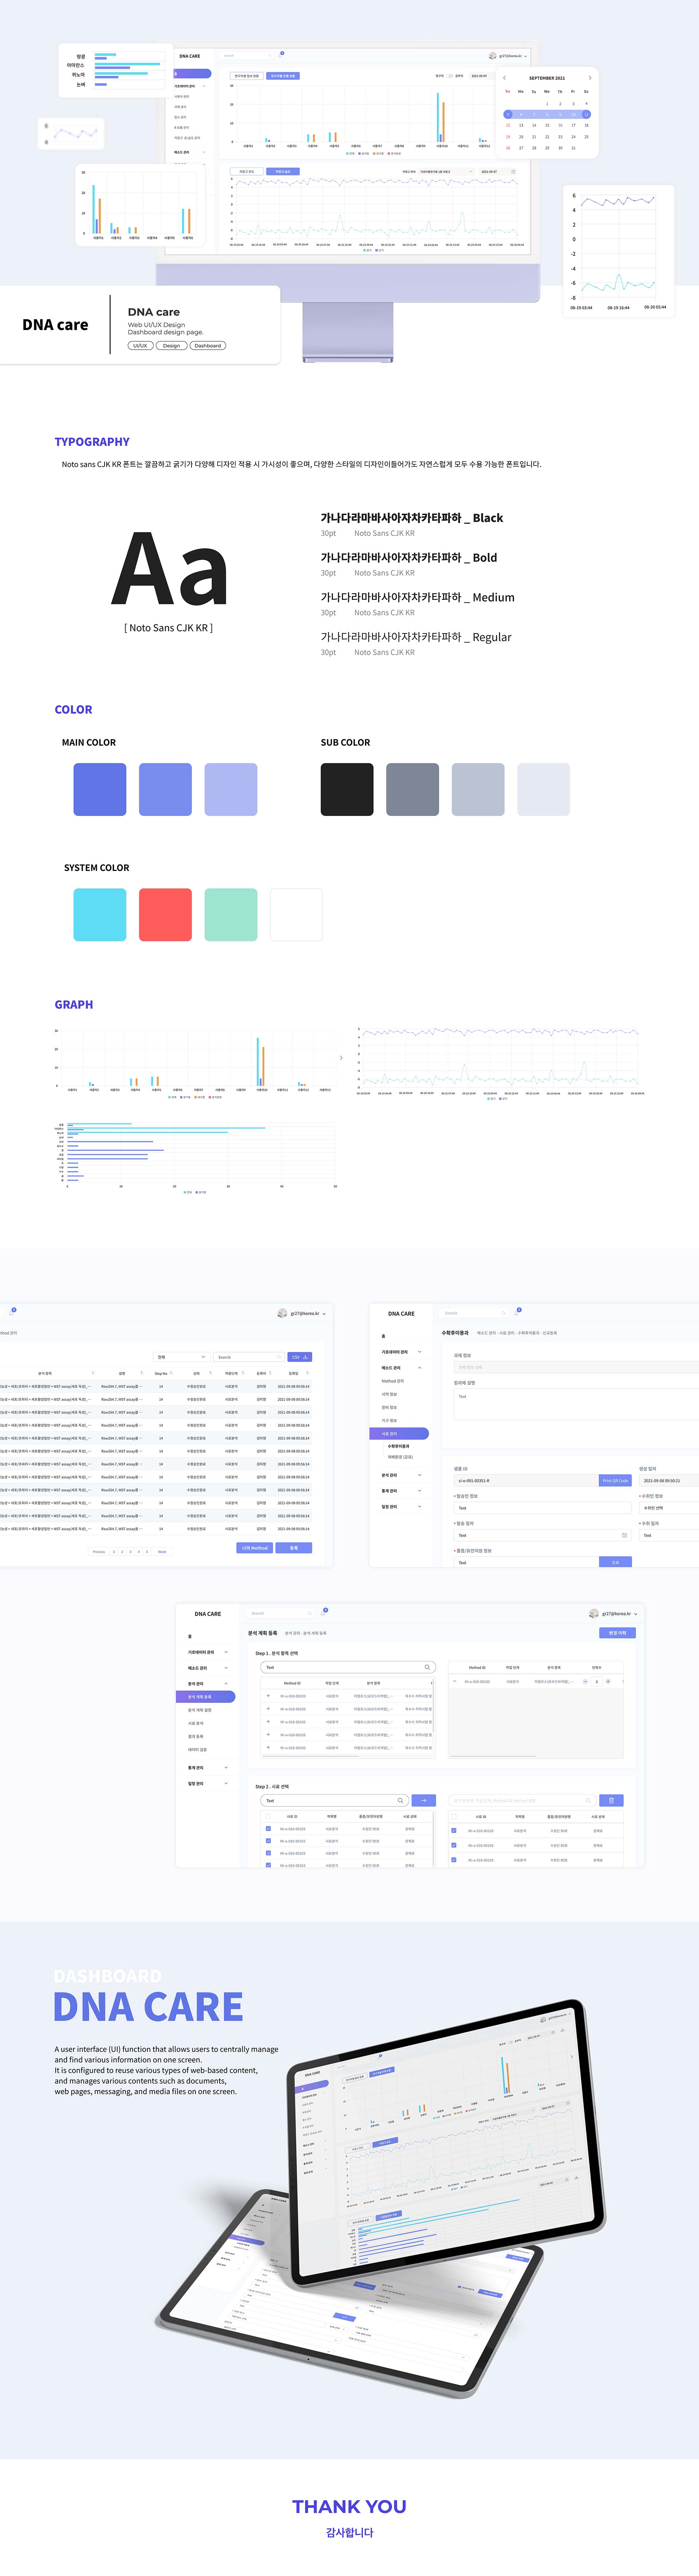Select 시료 분석 in sidebar
The height and width of the screenshot is (2576, 699).
pyautogui.click(x=196, y=1723)
